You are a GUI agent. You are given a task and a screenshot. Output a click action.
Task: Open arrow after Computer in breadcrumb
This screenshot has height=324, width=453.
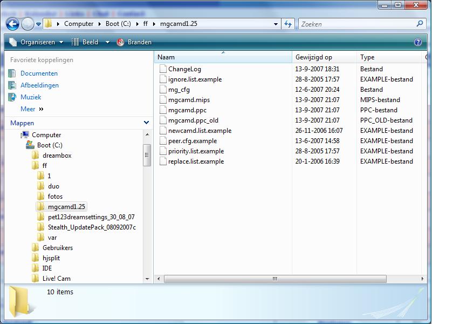pyautogui.click(x=99, y=24)
